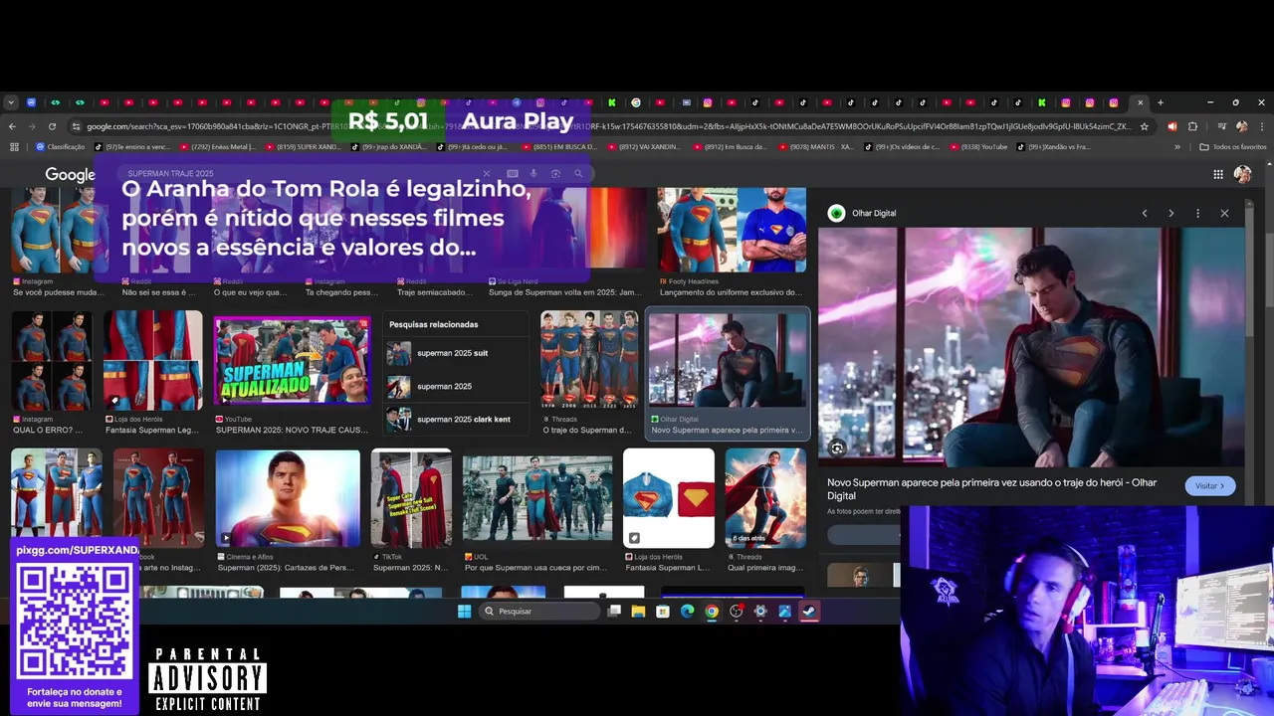The height and width of the screenshot is (716, 1274).
Task: Open Footy Headlines uniform launch result
Action: (732, 231)
